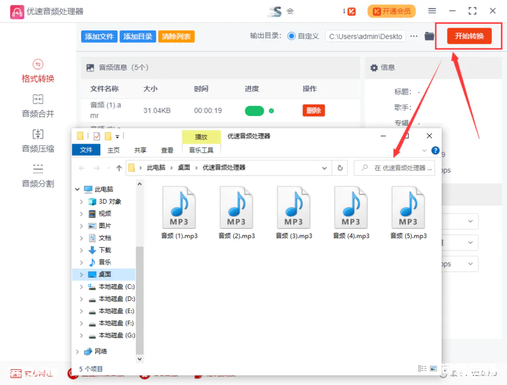Open the 音频分割 audio split module

[x=38, y=176]
